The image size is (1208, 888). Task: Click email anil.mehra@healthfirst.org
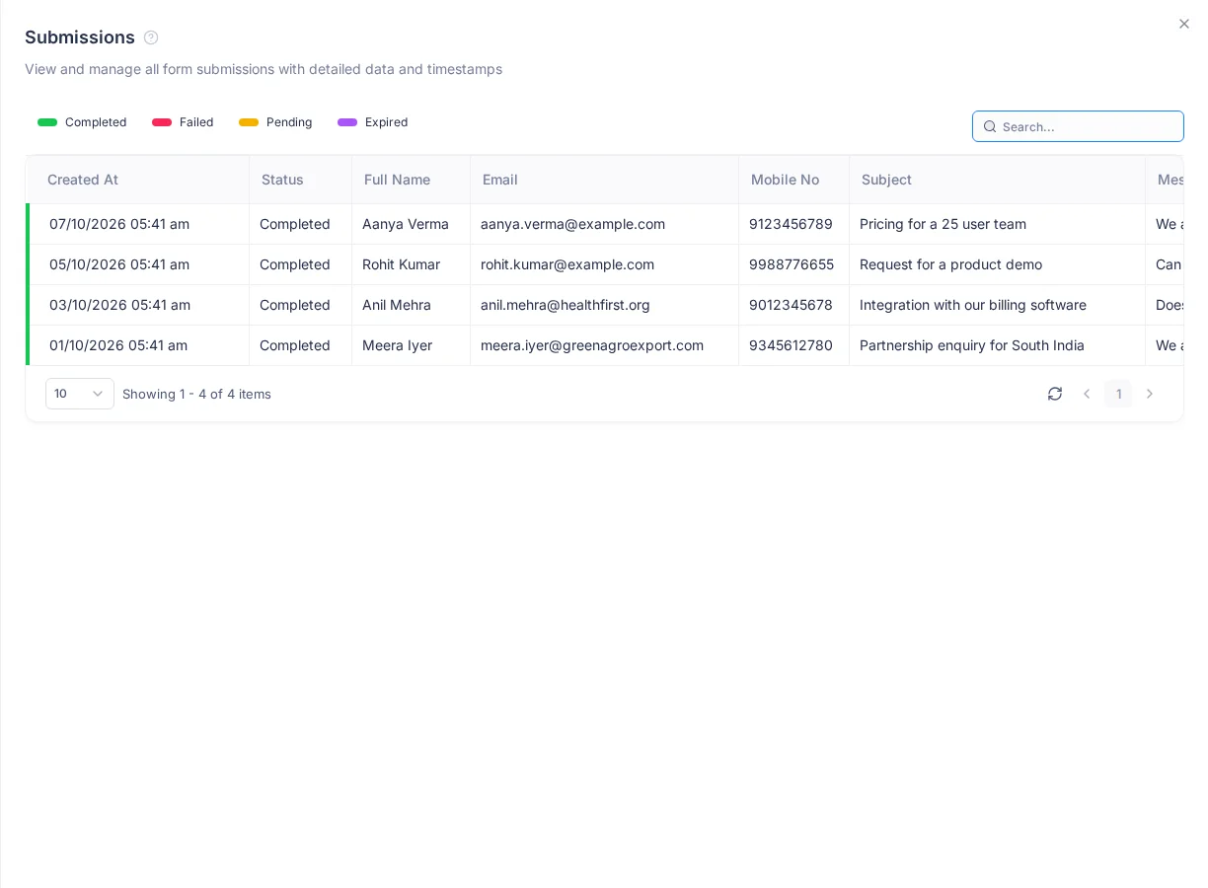(566, 305)
